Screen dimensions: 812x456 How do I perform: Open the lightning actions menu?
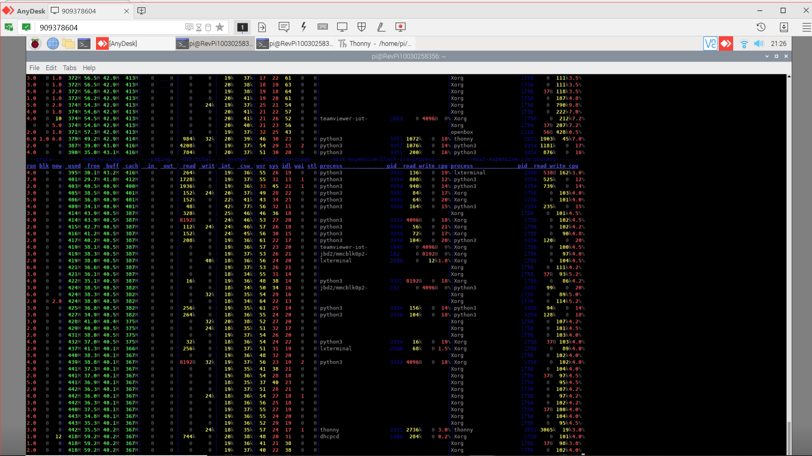click(x=304, y=27)
